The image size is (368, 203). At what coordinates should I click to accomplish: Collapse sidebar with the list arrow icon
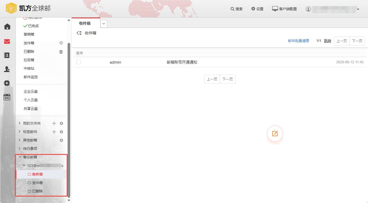tap(79, 33)
